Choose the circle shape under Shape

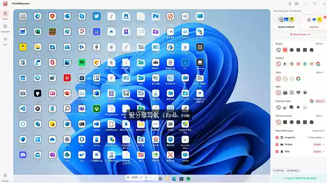(x=291, y=50)
